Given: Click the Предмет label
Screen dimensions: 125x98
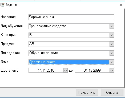Looking at the screenshot, I should 7,44.
